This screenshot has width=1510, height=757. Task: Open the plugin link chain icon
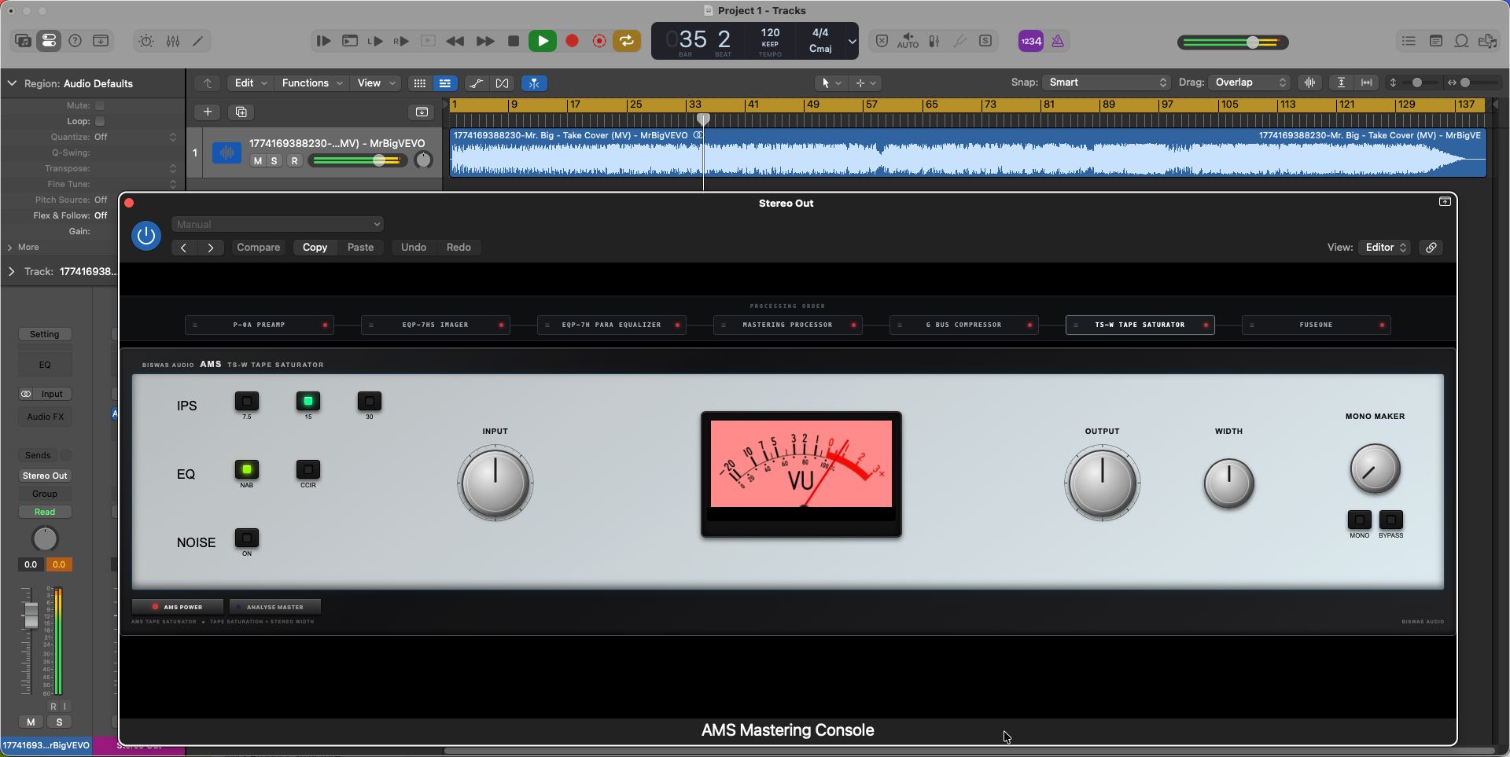pyautogui.click(x=1431, y=248)
